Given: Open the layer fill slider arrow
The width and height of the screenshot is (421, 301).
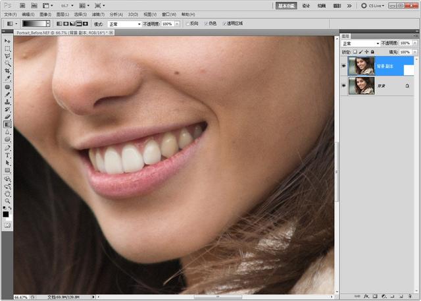Looking at the screenshot, I should click(415, 52).
